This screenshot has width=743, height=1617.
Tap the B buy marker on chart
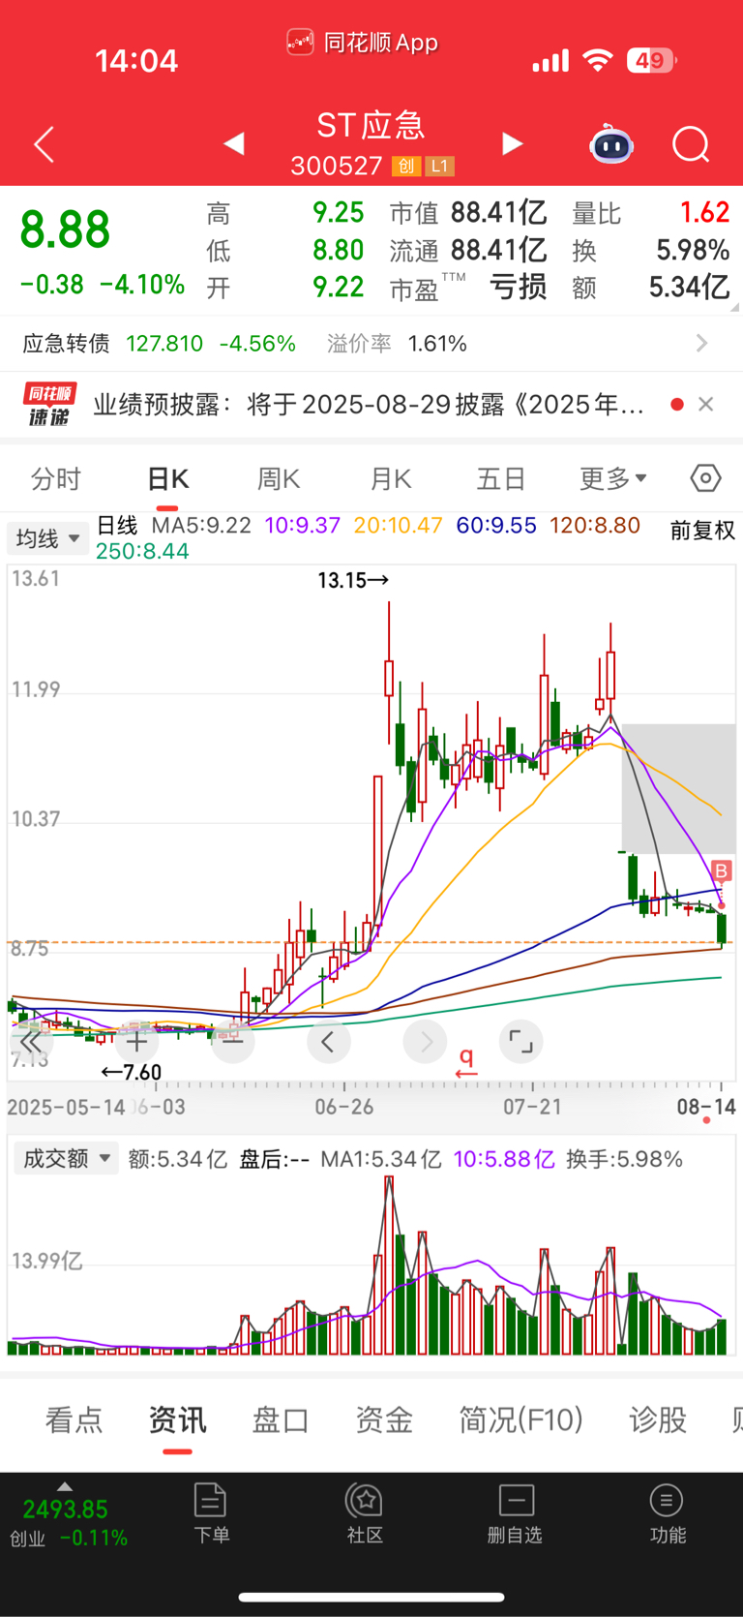coord(721,870)
